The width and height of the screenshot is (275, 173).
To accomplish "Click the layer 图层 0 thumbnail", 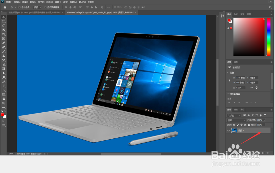I will (234, 131).
